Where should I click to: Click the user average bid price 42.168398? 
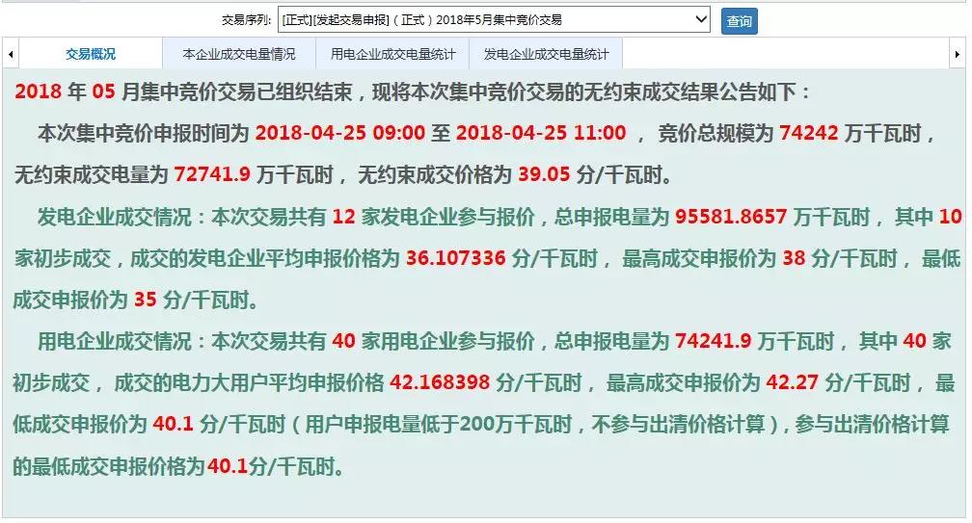[x=441, y=383]
